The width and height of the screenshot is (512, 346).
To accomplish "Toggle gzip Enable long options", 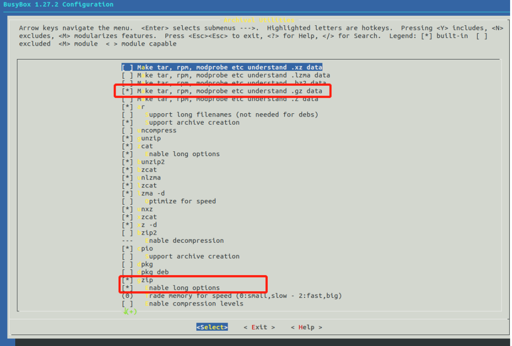I will click(171, 288).
